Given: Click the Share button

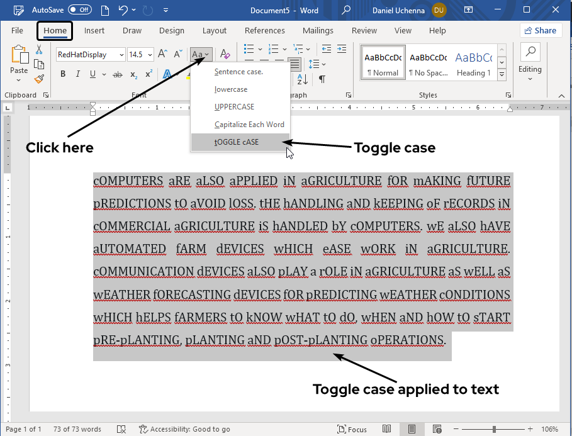Looking at the screenshot, I should 540,30.
